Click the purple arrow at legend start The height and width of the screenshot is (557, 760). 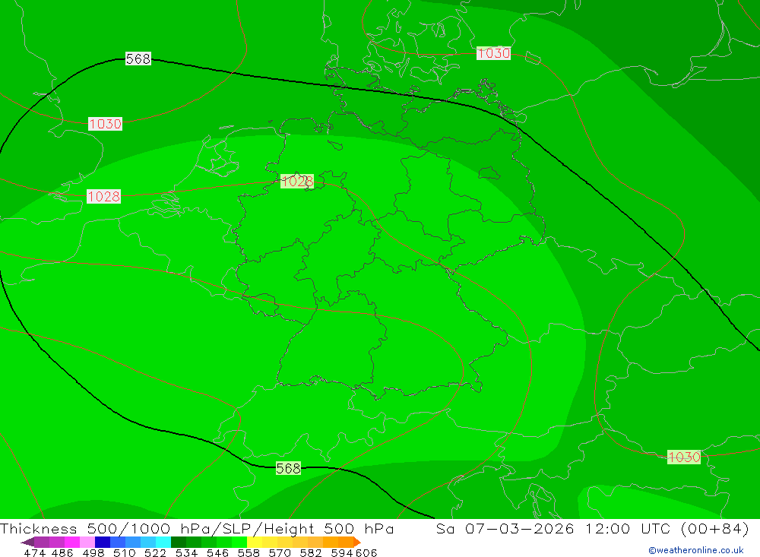coord(27,542)
